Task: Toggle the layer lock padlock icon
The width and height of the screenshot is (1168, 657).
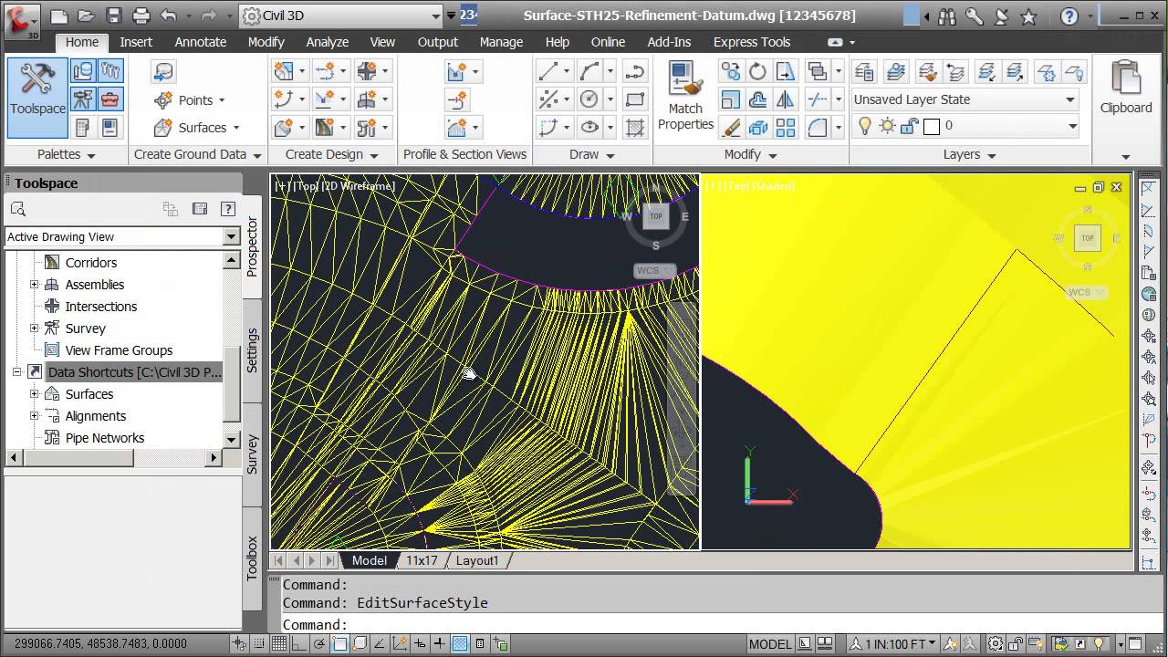Action: pyautogui.click(x=908, y=126)
